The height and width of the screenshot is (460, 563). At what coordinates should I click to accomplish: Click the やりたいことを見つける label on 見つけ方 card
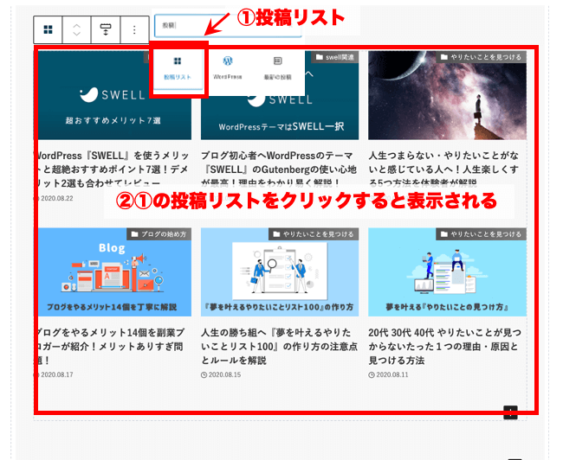pyautogui.click(x=481, y=234)
